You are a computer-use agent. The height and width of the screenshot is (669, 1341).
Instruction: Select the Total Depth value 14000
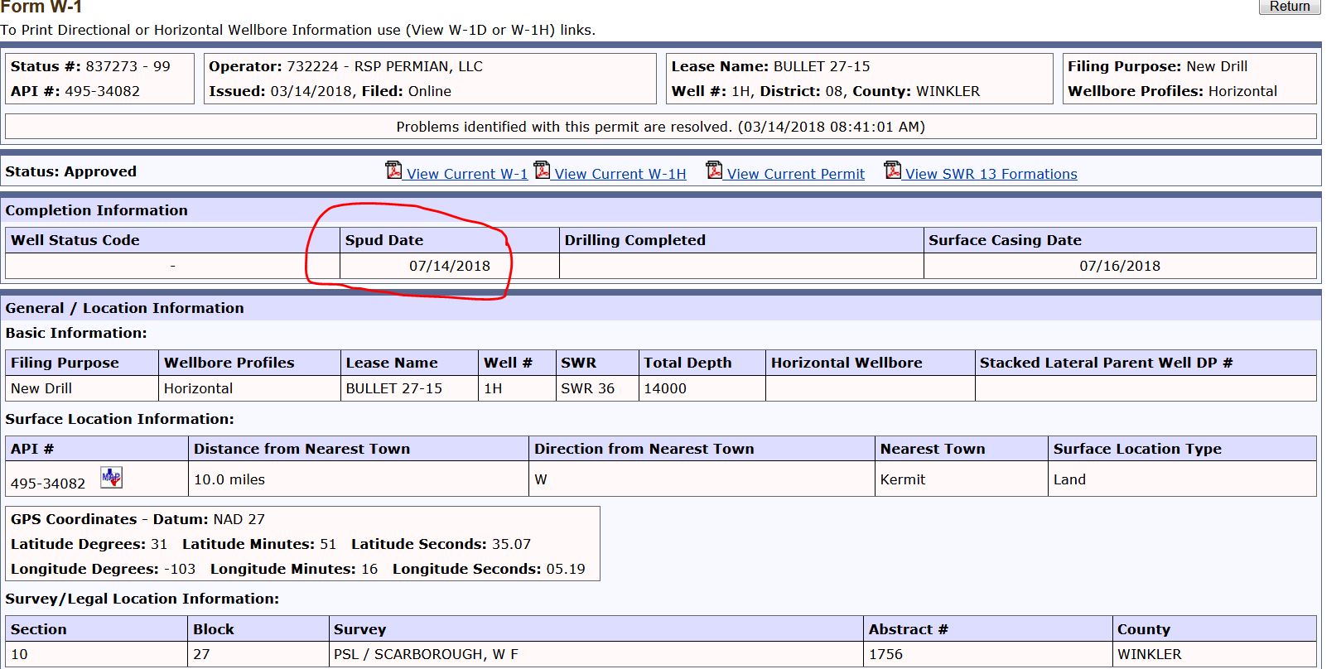(x=665, y=388)
